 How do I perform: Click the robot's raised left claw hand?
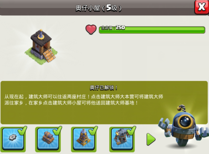pos(164,122)
